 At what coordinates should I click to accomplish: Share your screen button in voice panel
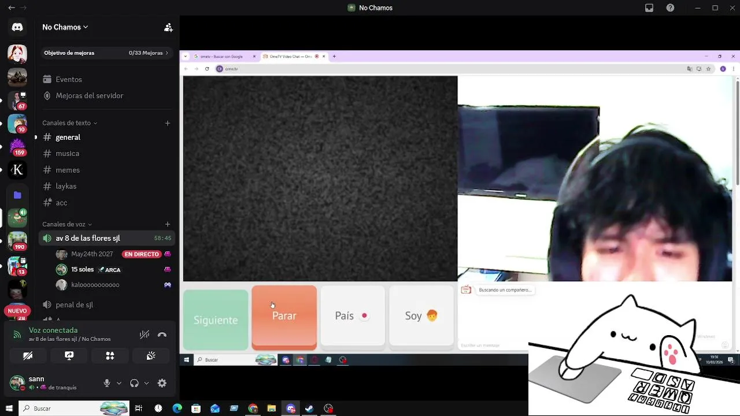[69, 356]
